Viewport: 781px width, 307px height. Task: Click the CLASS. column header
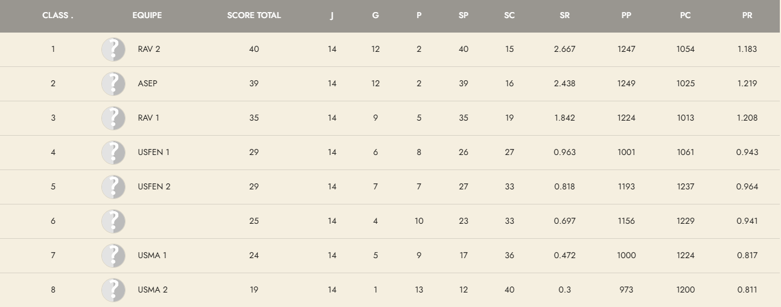coord(58,16)
